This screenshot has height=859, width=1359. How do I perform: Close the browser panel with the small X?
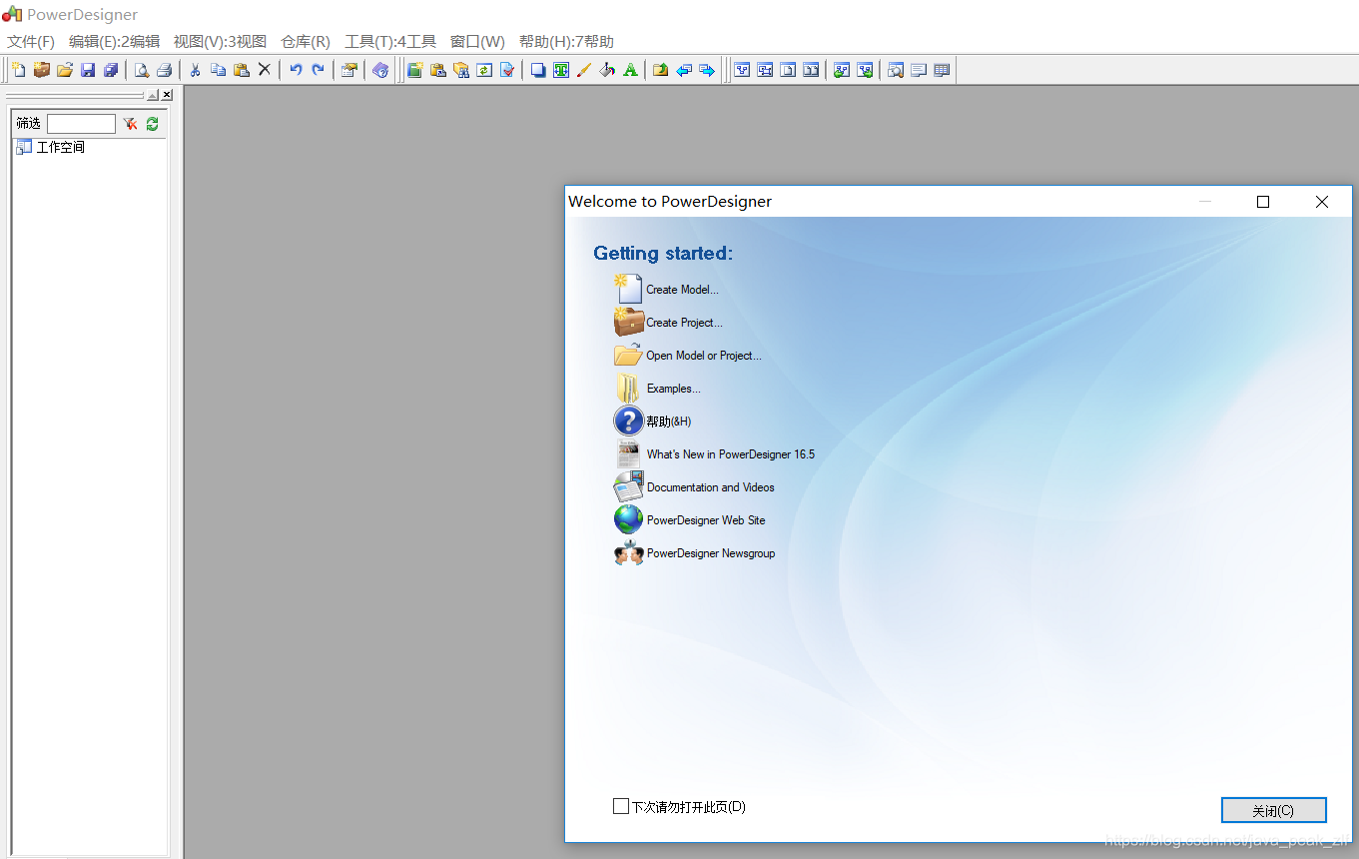tap(167, 95)
